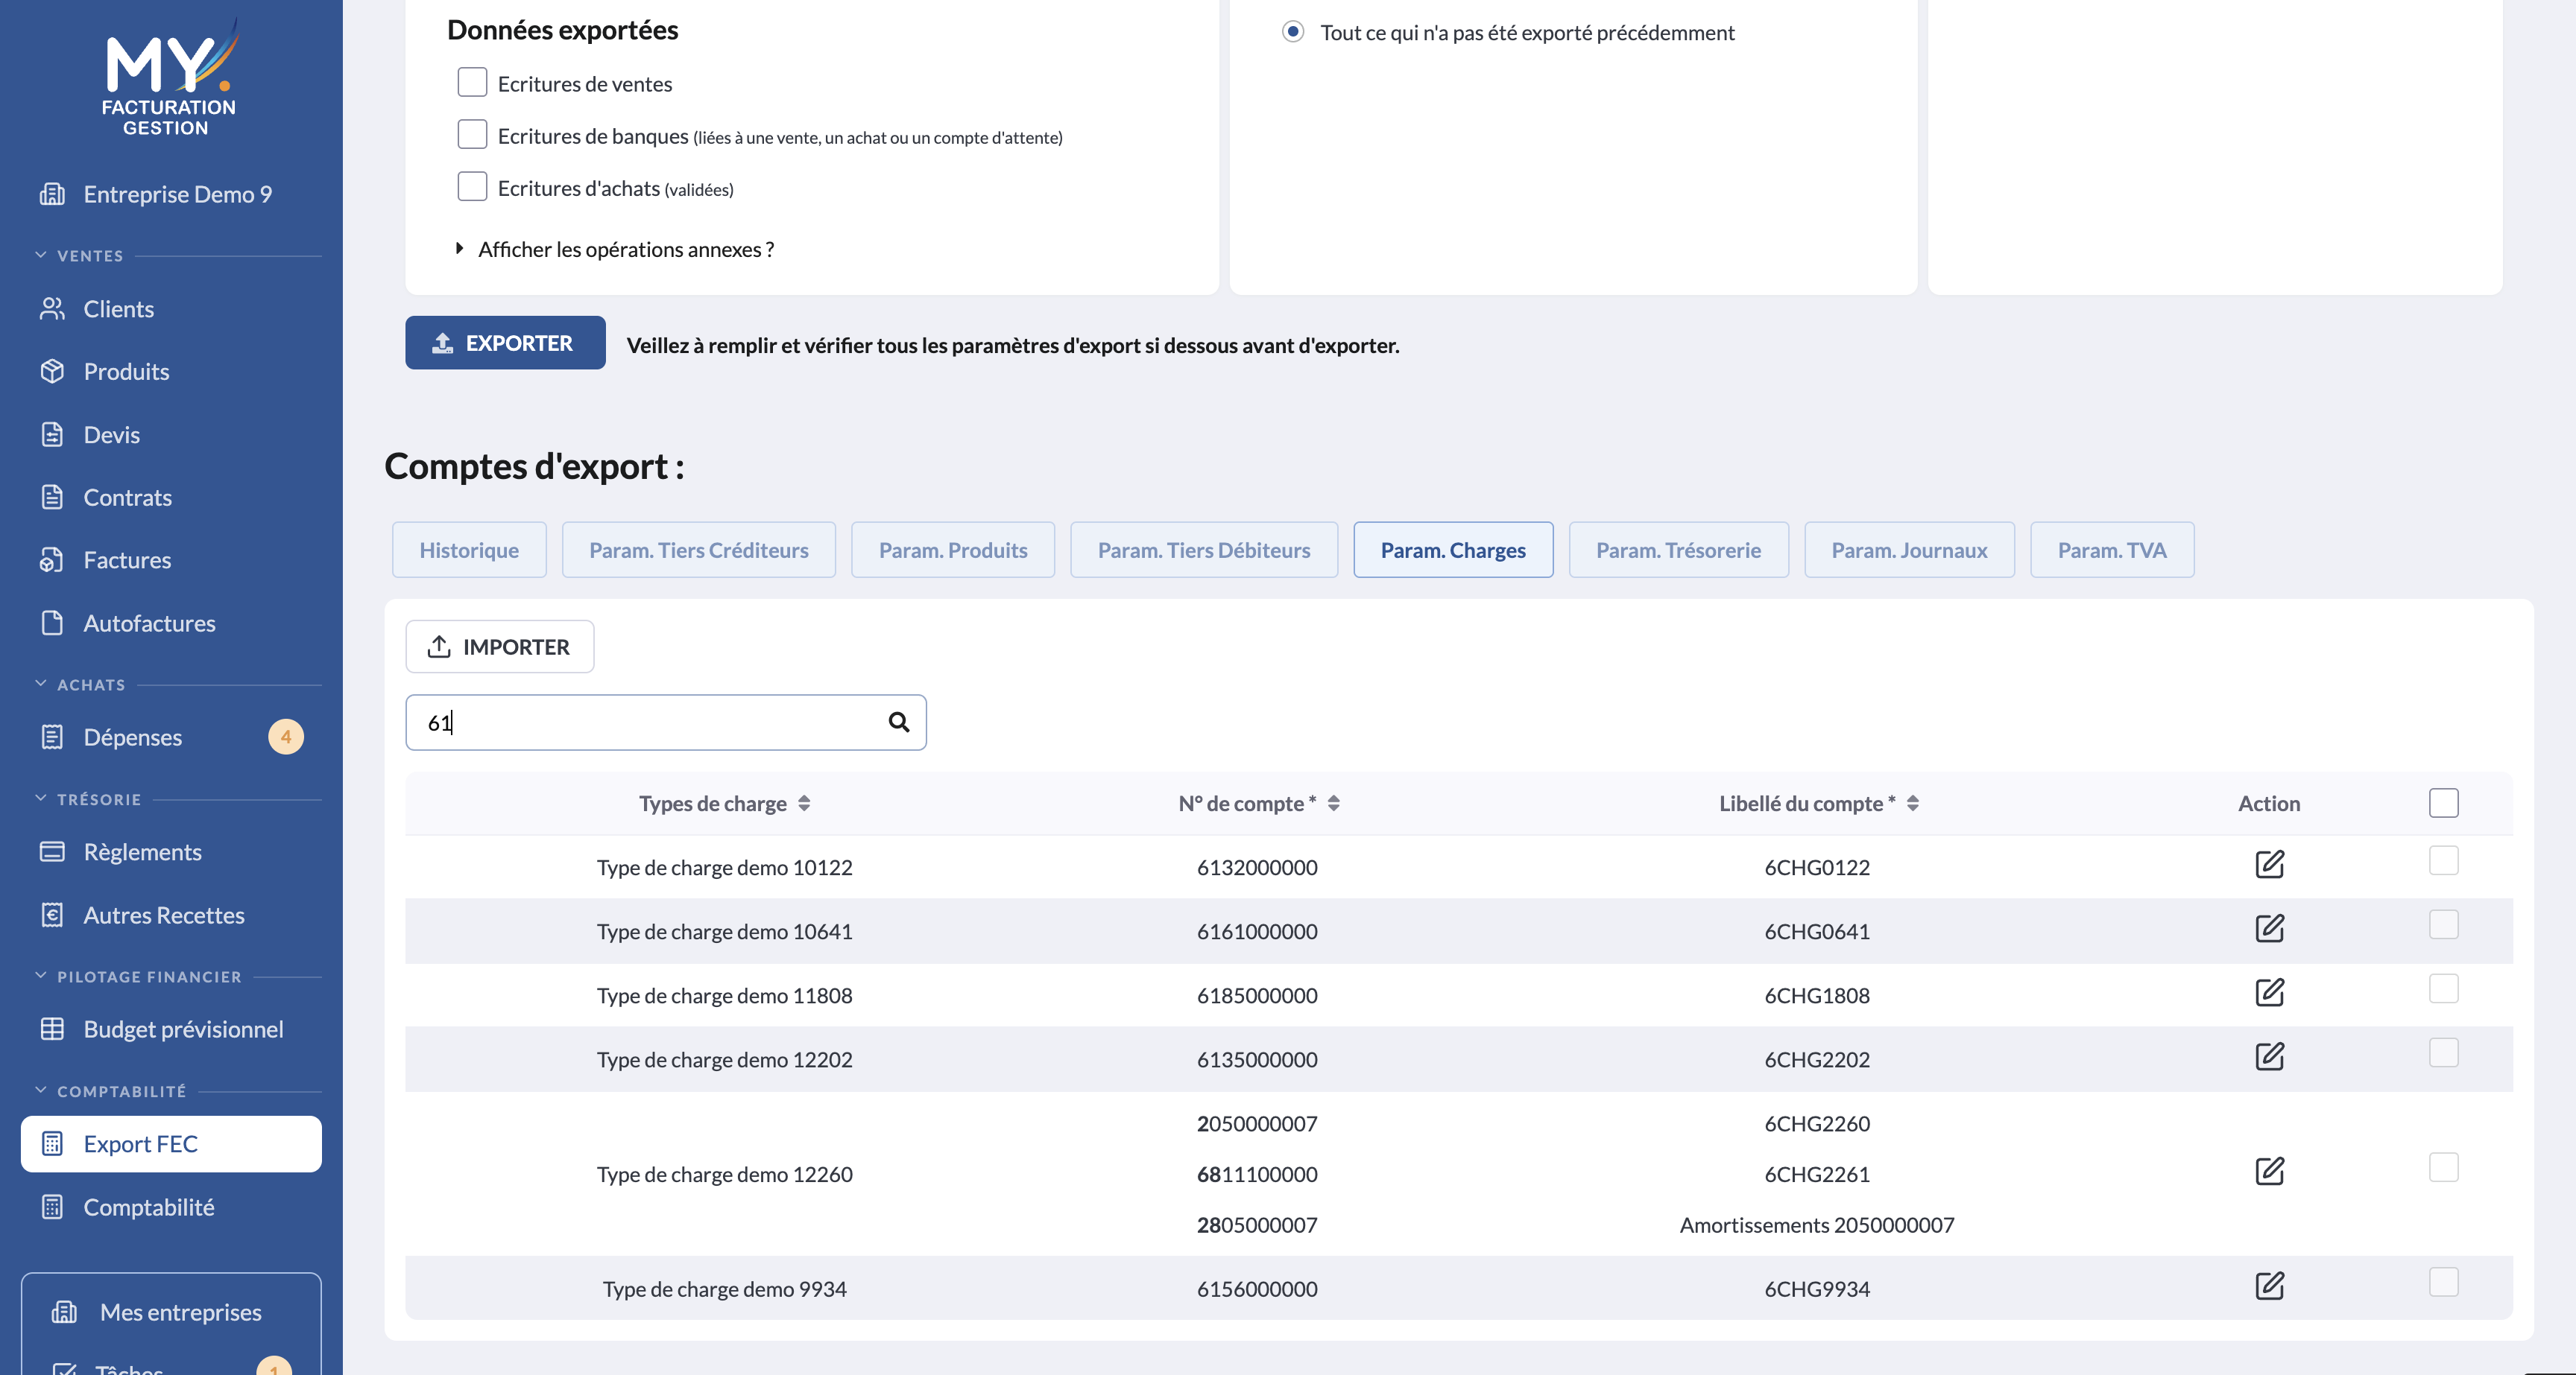Image resolution: width=2576 pixels, height=1375 pixels.
Task: Tick the checkbox for account 6156000000
Action: (2443, 1282)
